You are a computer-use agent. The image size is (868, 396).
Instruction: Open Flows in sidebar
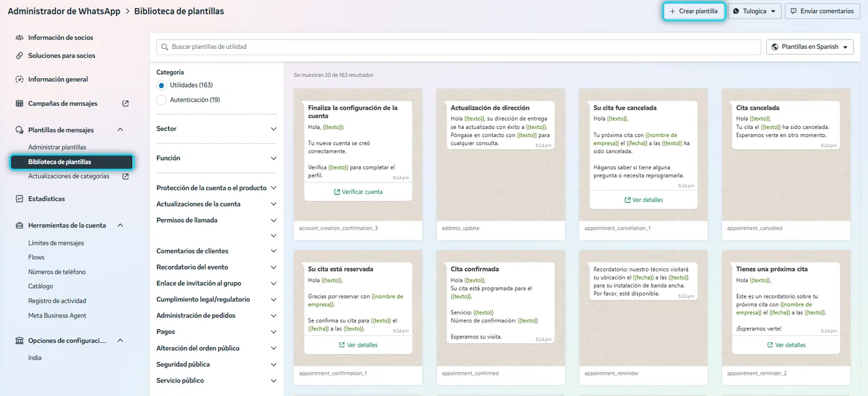pos(37,258)
